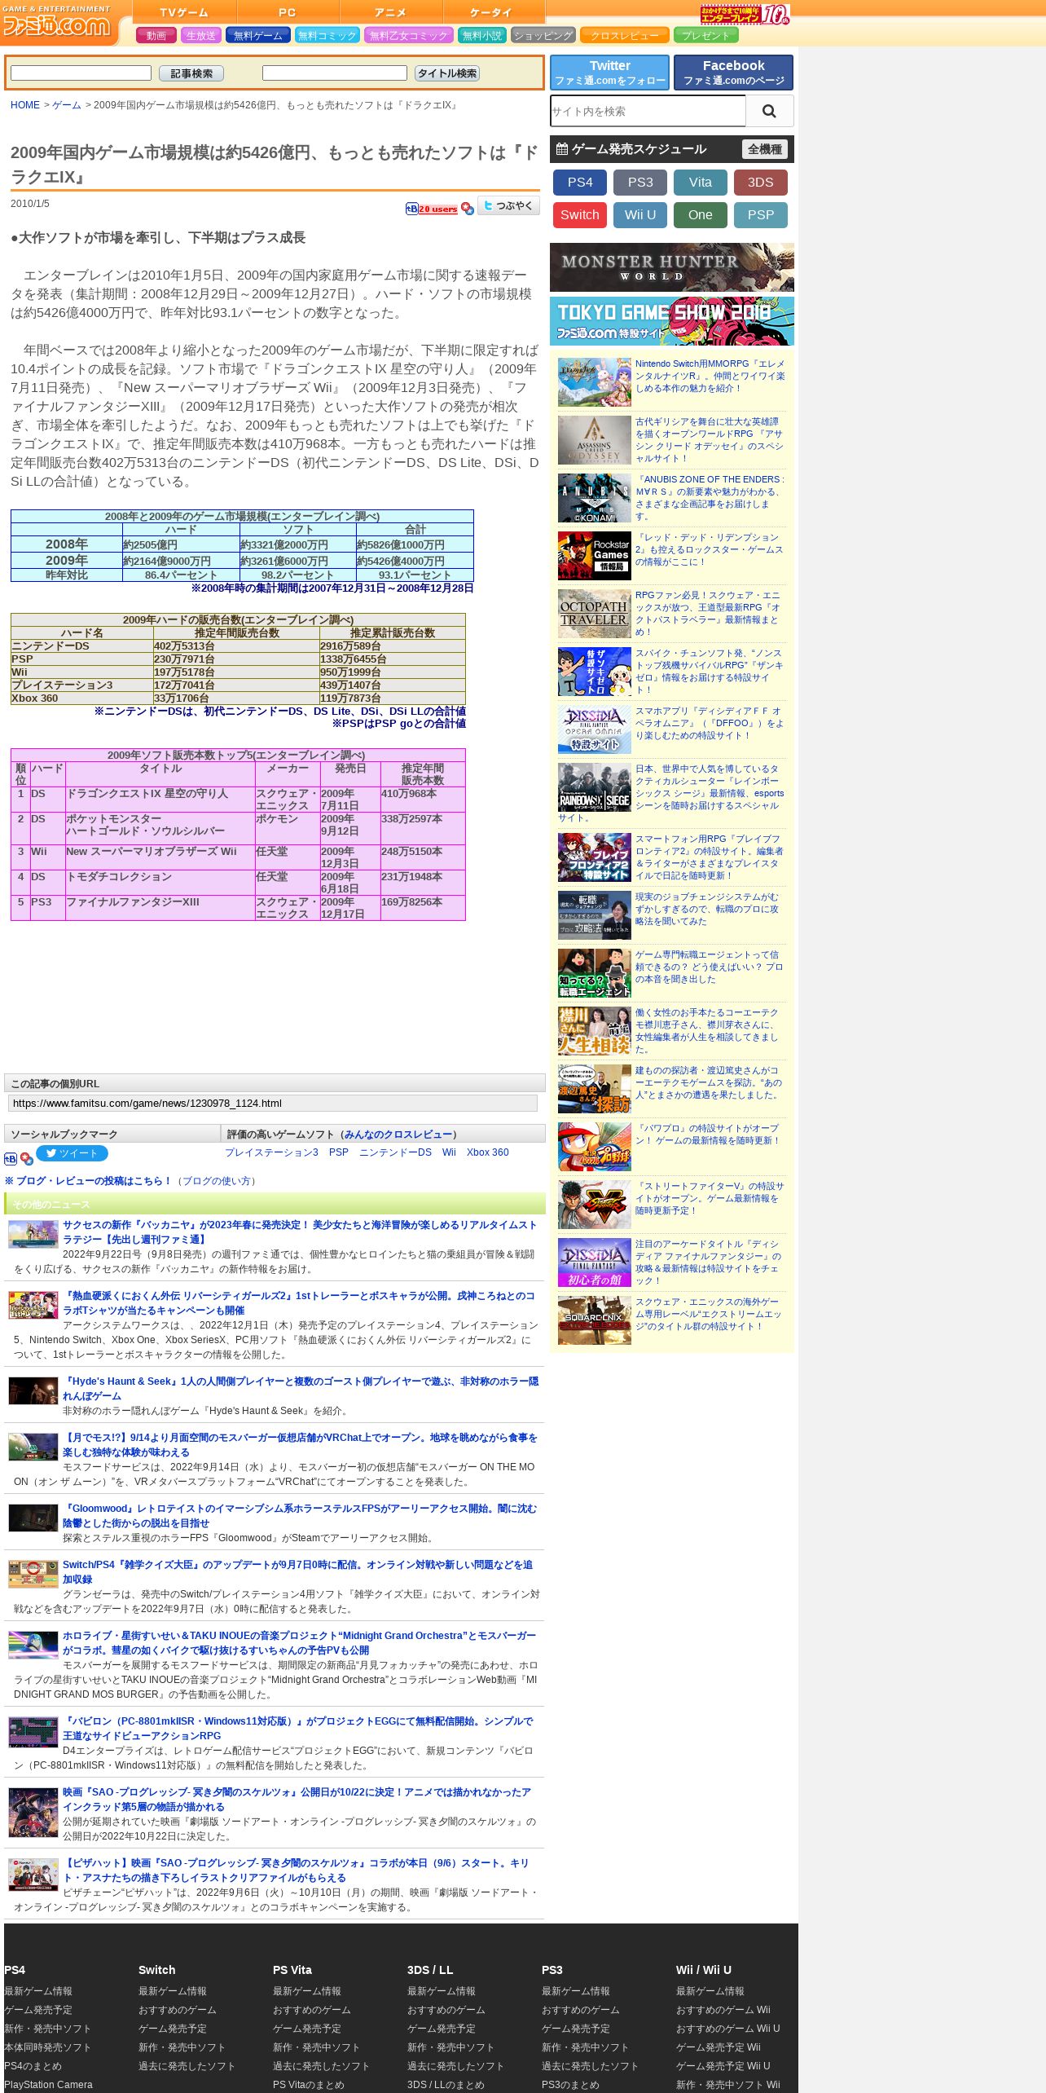Viewport: 1046px width, 2093px height.
Task: Select the Wii U platform button
Action: [x=640, y=215]
